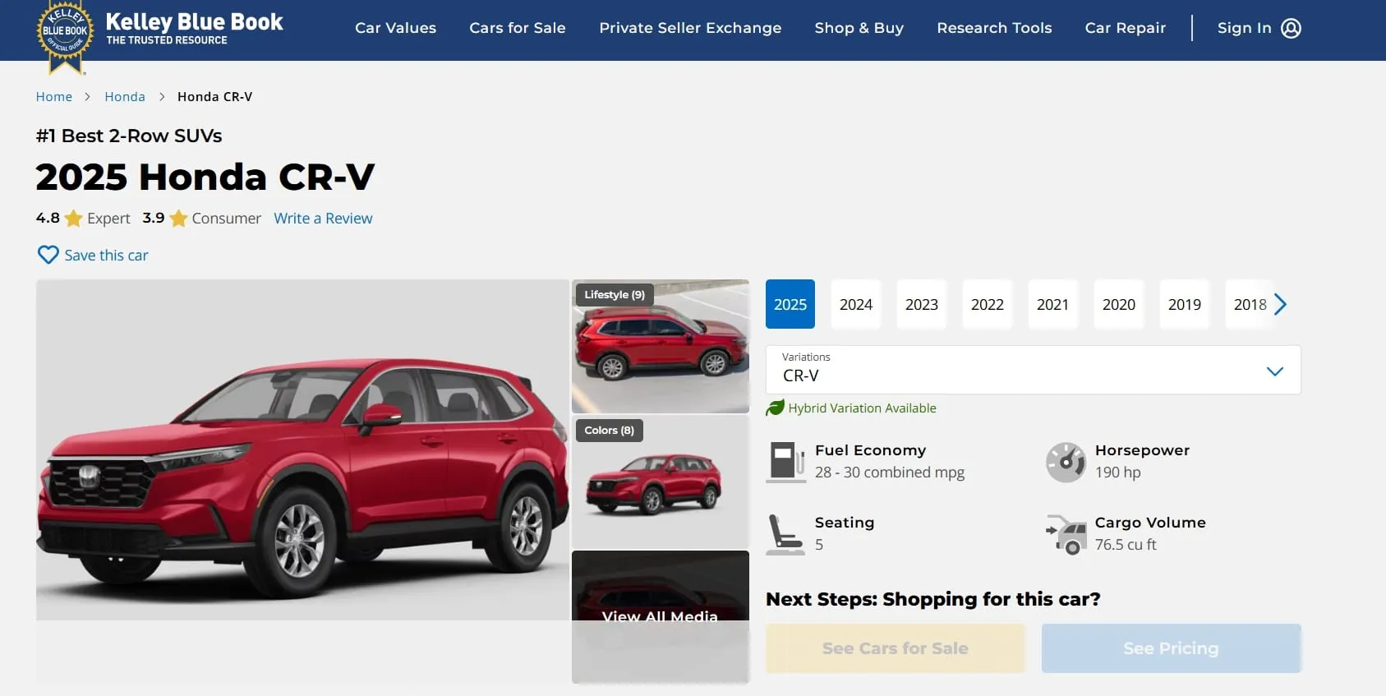Open the Colors (8) photo thumbnail
Screen dimensions: 1386x696
tap(661, 482)
